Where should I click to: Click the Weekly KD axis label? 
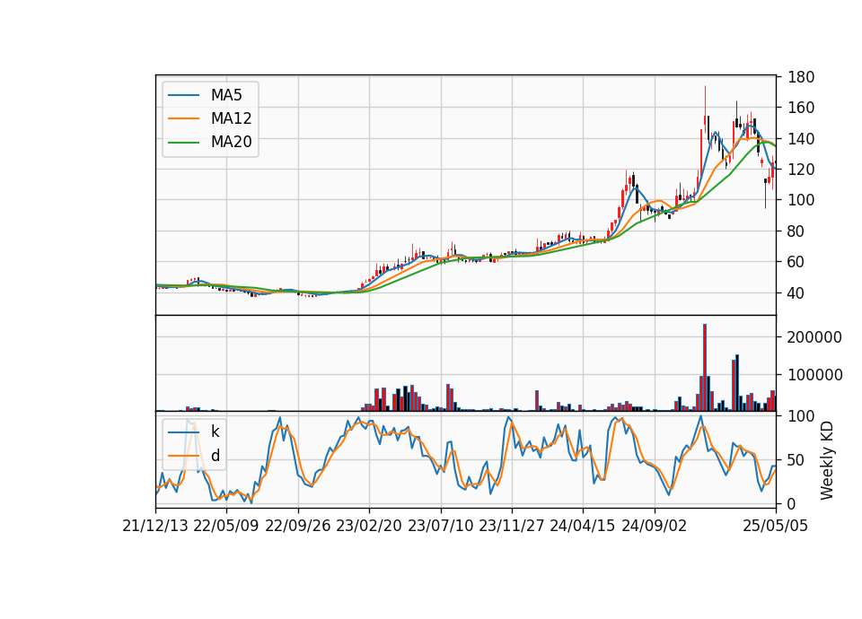tap(827, 460)
